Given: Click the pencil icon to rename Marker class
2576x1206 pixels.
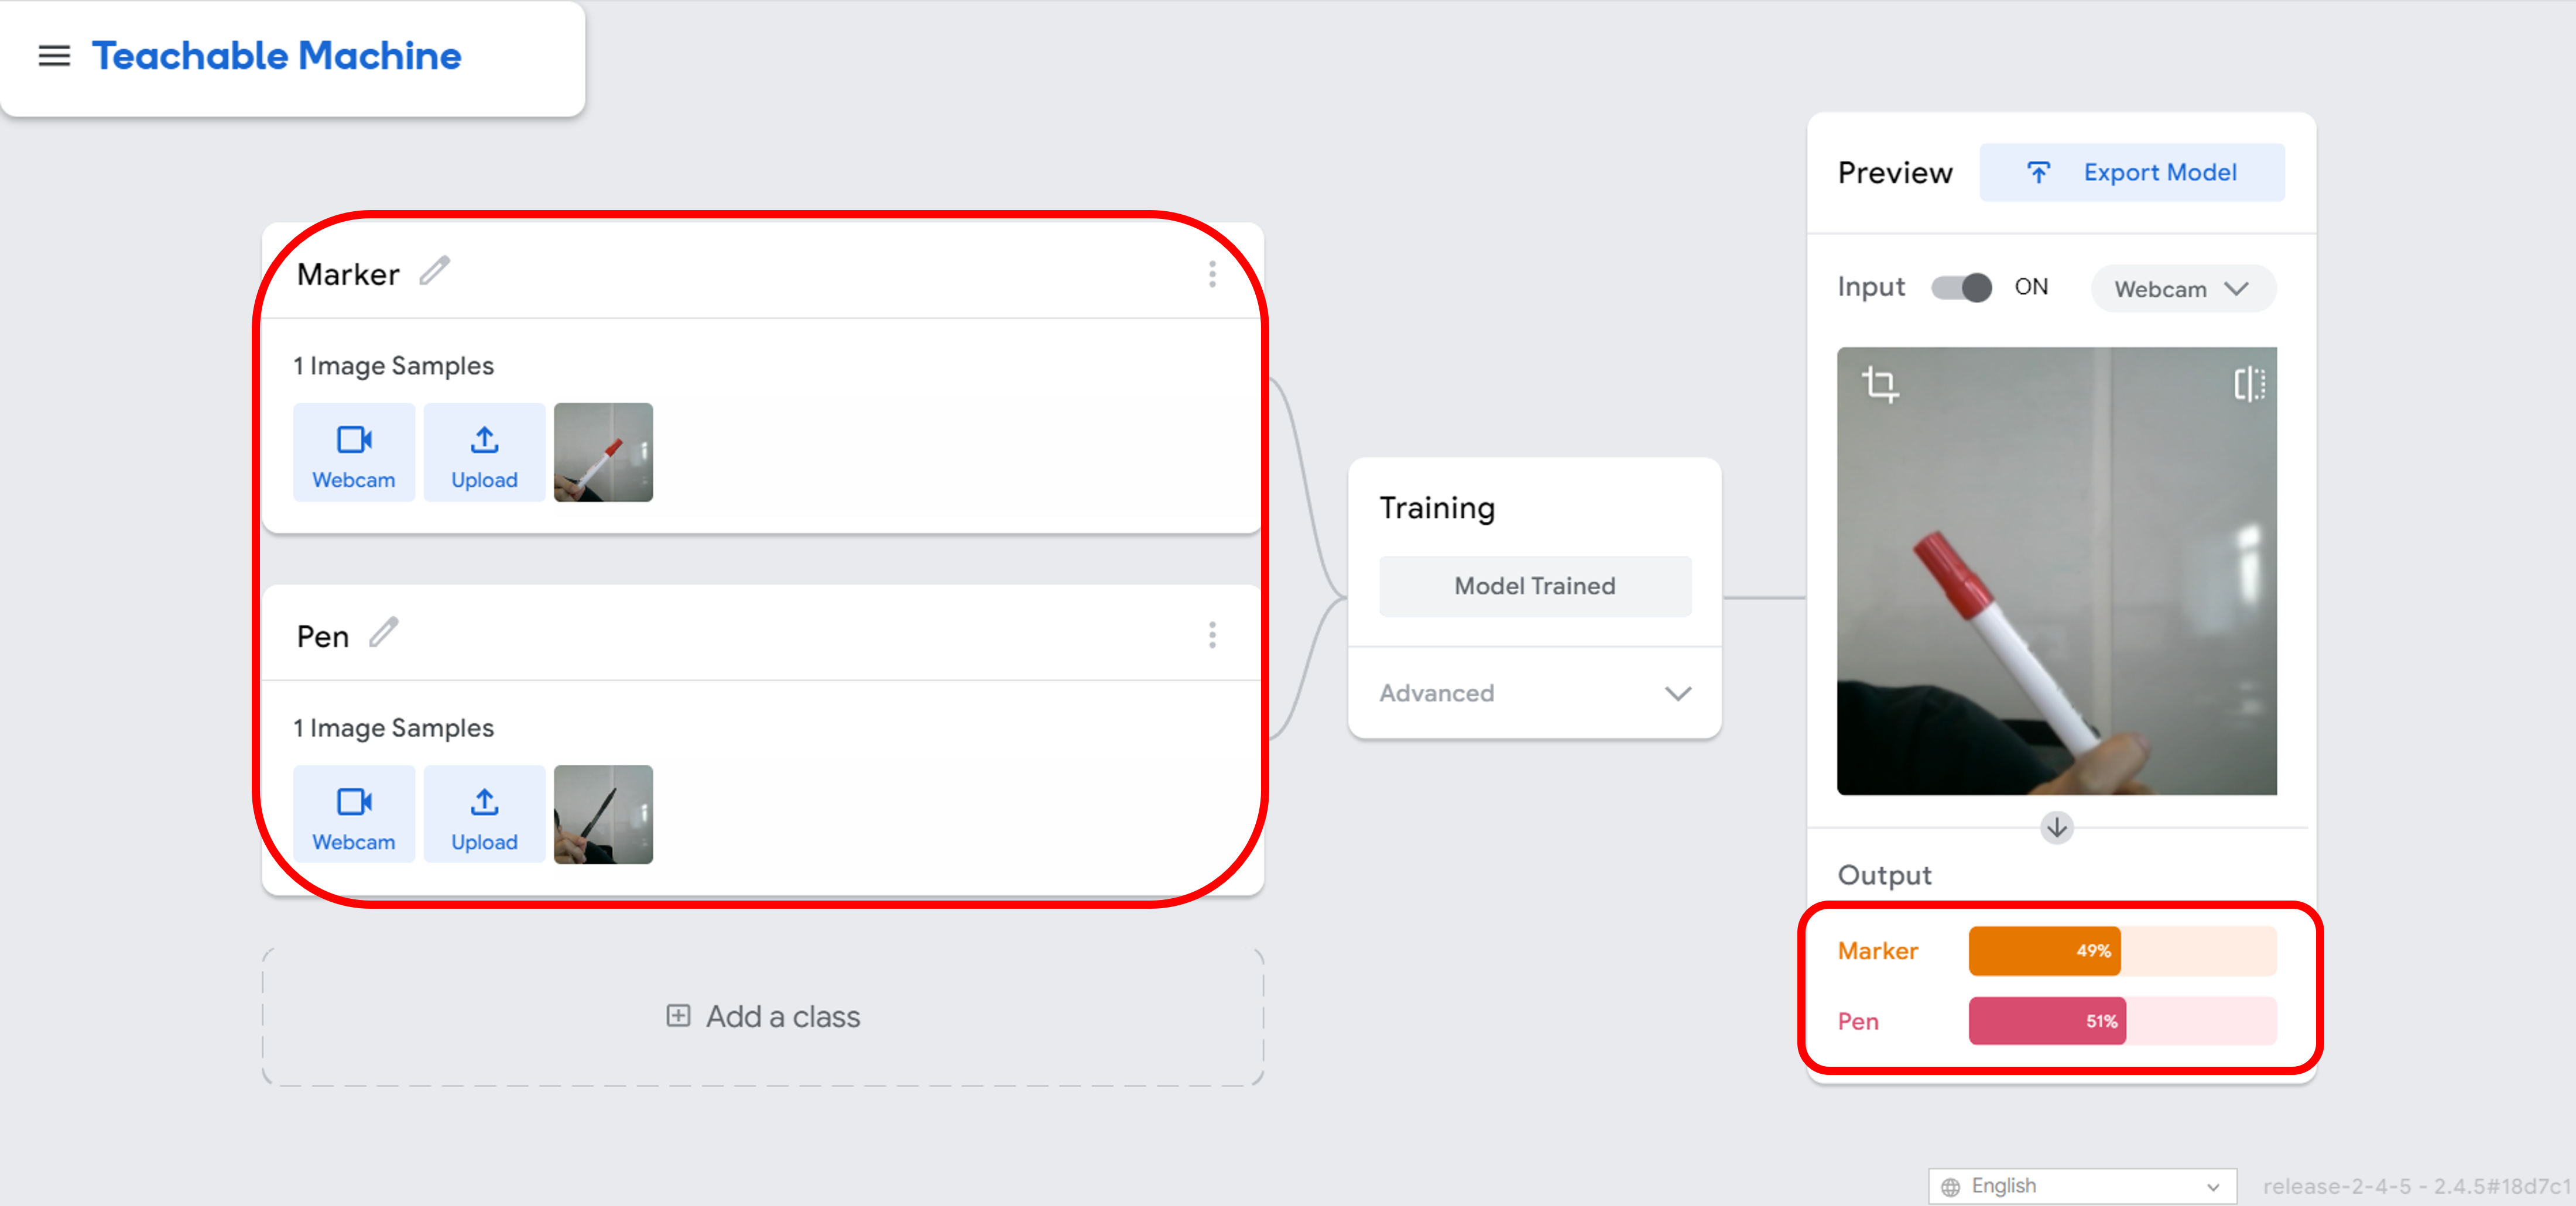Looking at the screenshot, I should [x=434, y=272].
